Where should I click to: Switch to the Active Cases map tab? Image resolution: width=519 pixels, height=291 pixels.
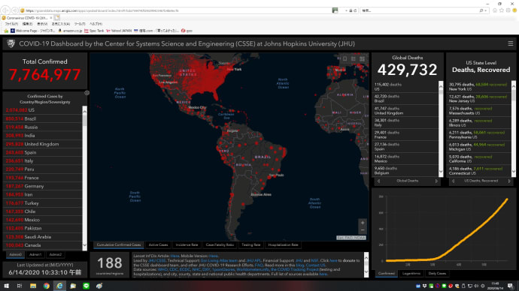click(x=158, y=244)
